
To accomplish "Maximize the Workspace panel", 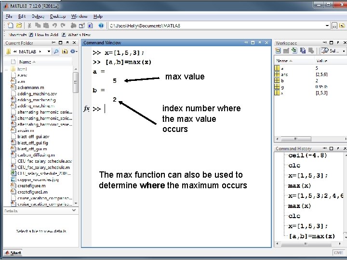I will pos(331,42).
